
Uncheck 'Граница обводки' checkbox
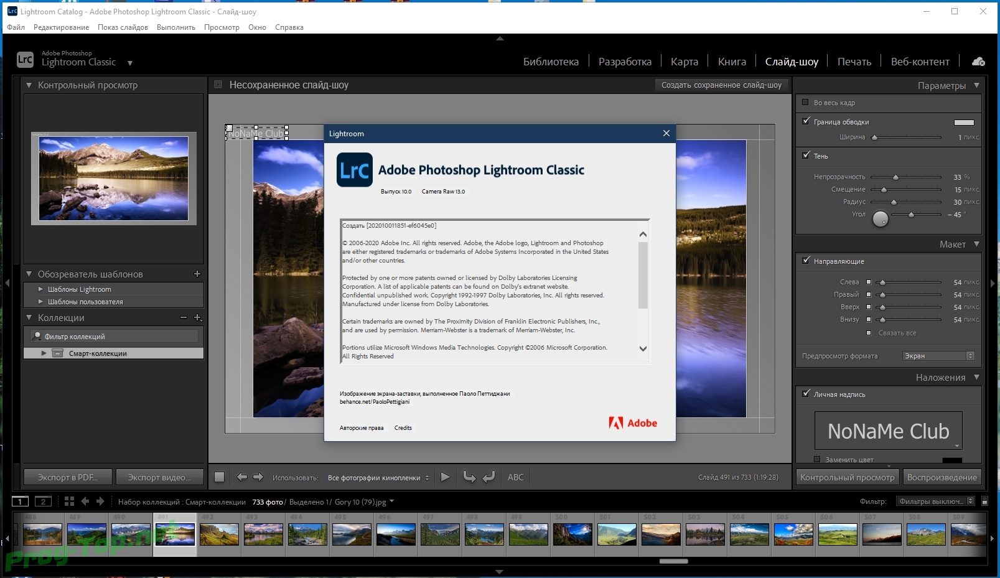[x=806, y=121]
